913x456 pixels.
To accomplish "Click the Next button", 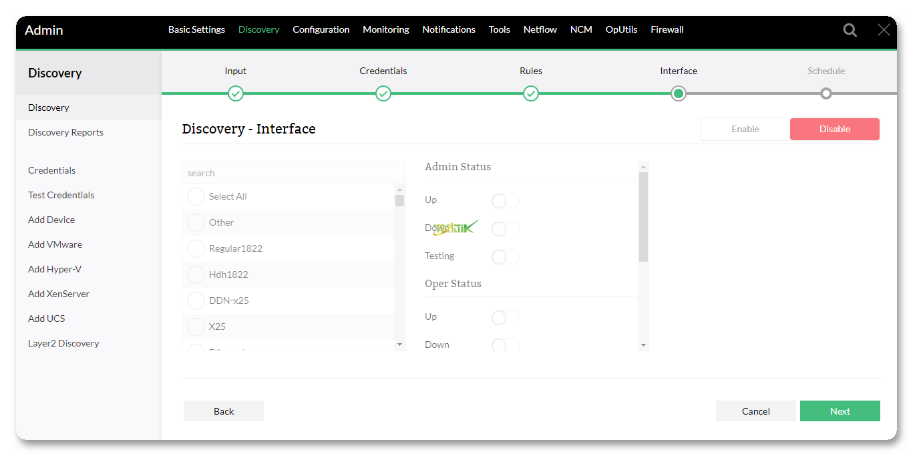I will (x=840, y=411).
